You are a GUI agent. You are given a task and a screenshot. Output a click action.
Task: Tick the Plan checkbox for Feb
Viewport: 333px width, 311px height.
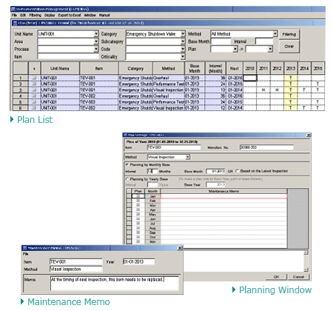tap(138, 201)
